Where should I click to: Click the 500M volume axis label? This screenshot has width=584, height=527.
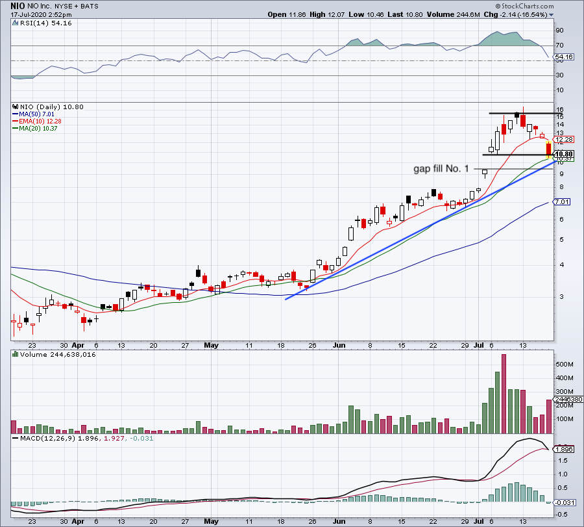click(565, 365)
